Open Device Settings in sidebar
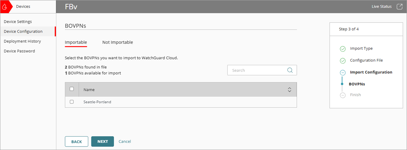 coord(18,21)
